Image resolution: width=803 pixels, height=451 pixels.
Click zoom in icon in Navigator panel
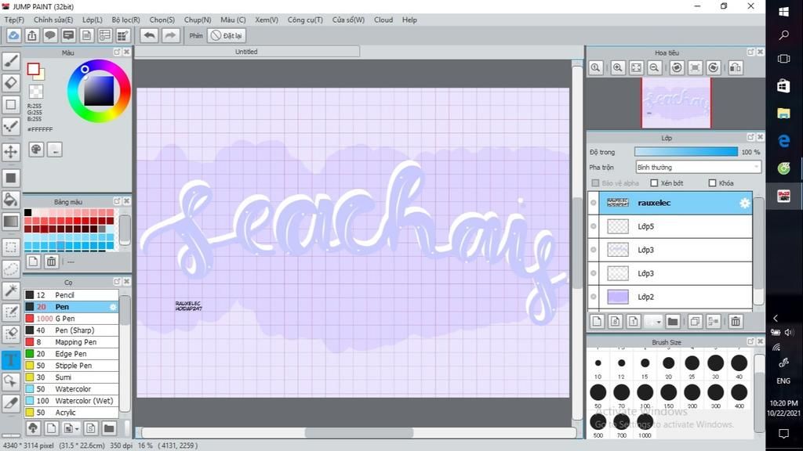point(618,67)
